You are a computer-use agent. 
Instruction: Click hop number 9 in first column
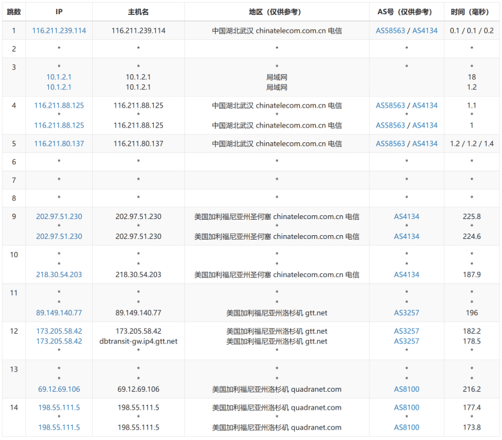tap(14, 216)
